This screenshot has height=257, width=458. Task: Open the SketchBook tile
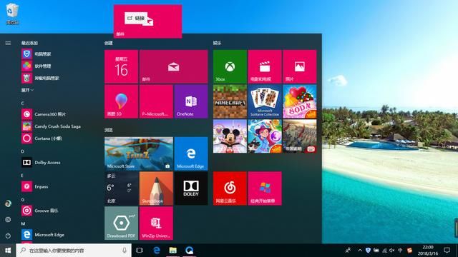point(156,188)
